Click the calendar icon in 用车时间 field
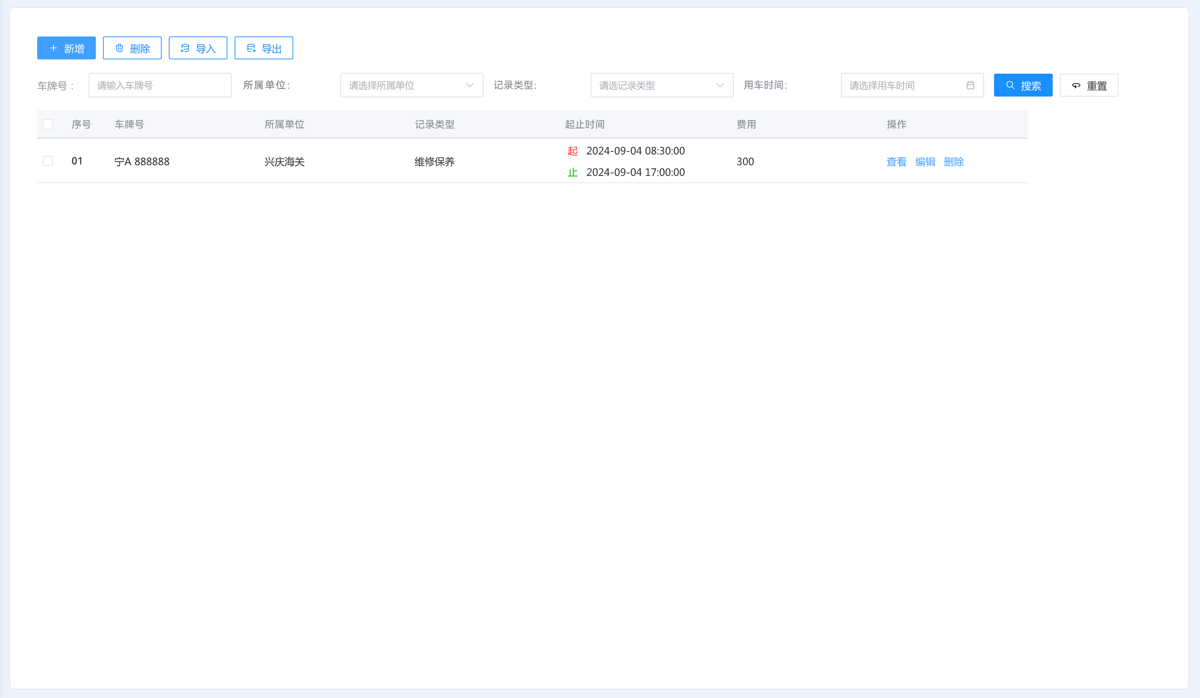The height and width of the screenshot is (698, 1200). [x=970, y=85]
